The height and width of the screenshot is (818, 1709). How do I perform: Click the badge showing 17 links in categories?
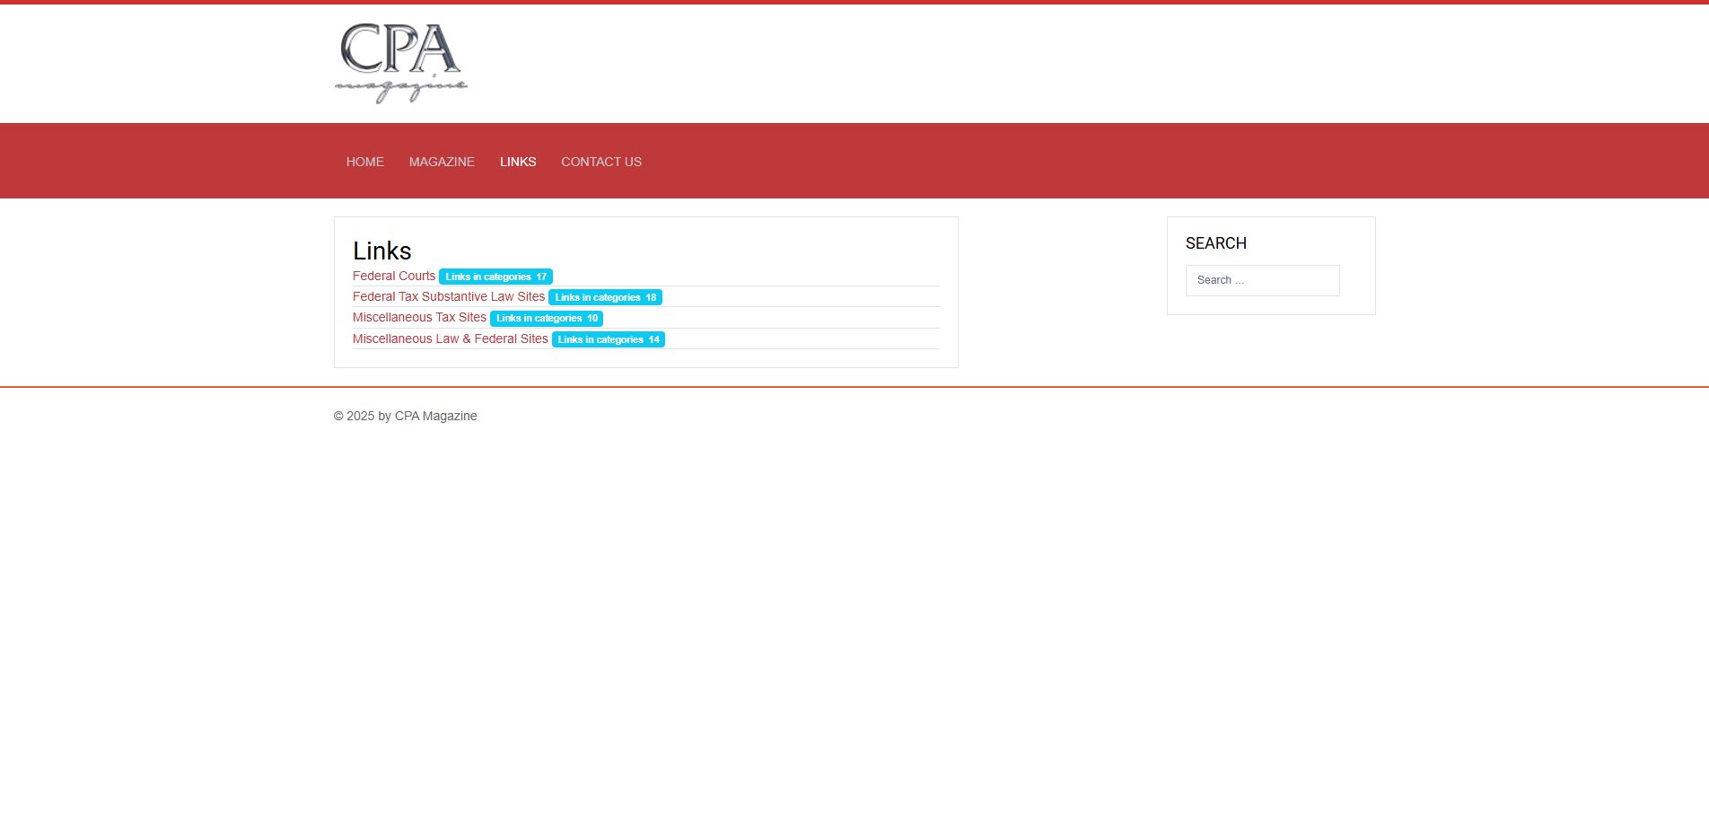point(495,277)
